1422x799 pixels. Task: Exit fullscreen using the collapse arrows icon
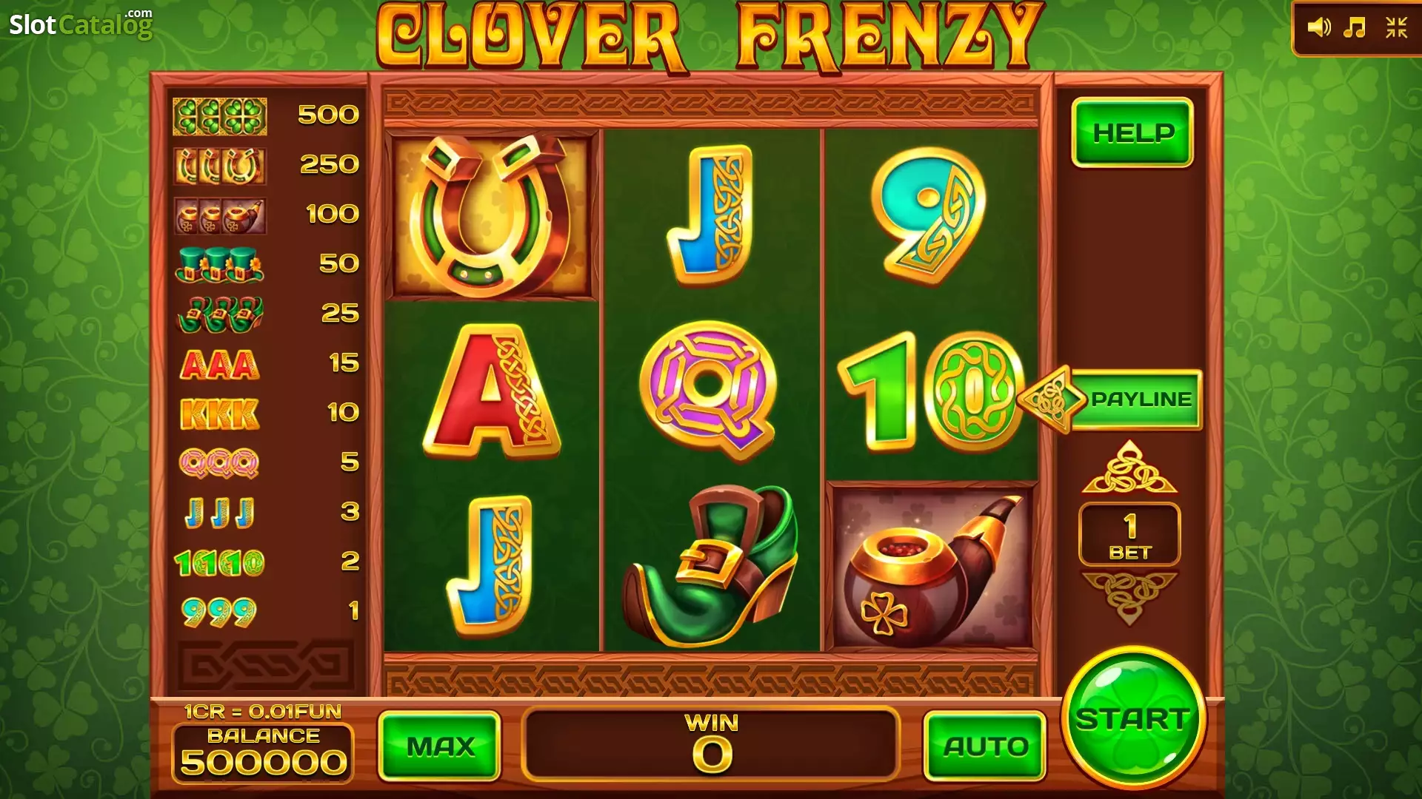(x=1396, y=28)
